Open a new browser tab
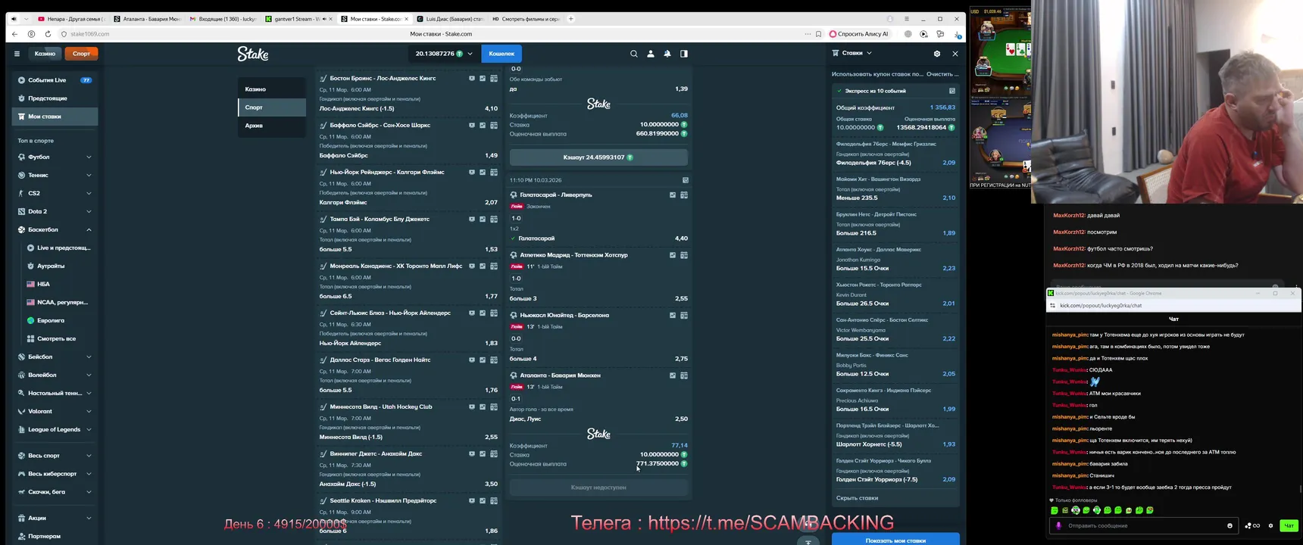Image resolution: width=1303 pixels, height=545 pixels. coord(570,19)
